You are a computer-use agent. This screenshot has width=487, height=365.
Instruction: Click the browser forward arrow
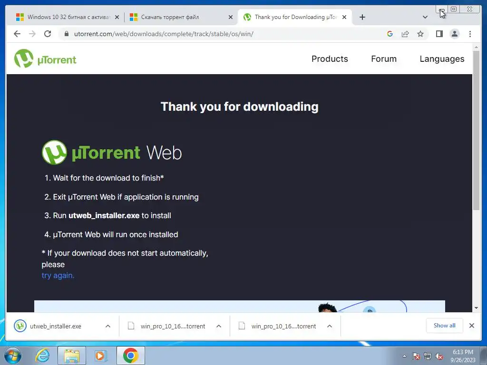click(32, 34)
